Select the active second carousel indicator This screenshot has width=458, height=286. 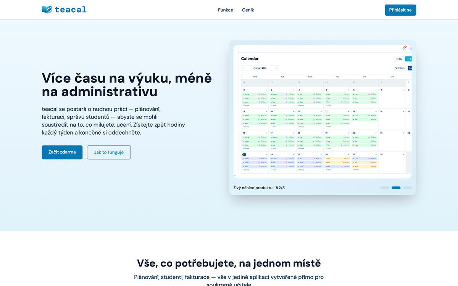[x=396, y=188]
